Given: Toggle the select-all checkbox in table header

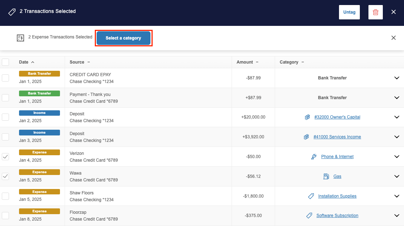Looking at the screenshot, I should 5,62.
